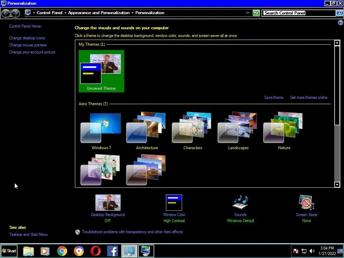Open Change mouse pointers link

(28, 45)
